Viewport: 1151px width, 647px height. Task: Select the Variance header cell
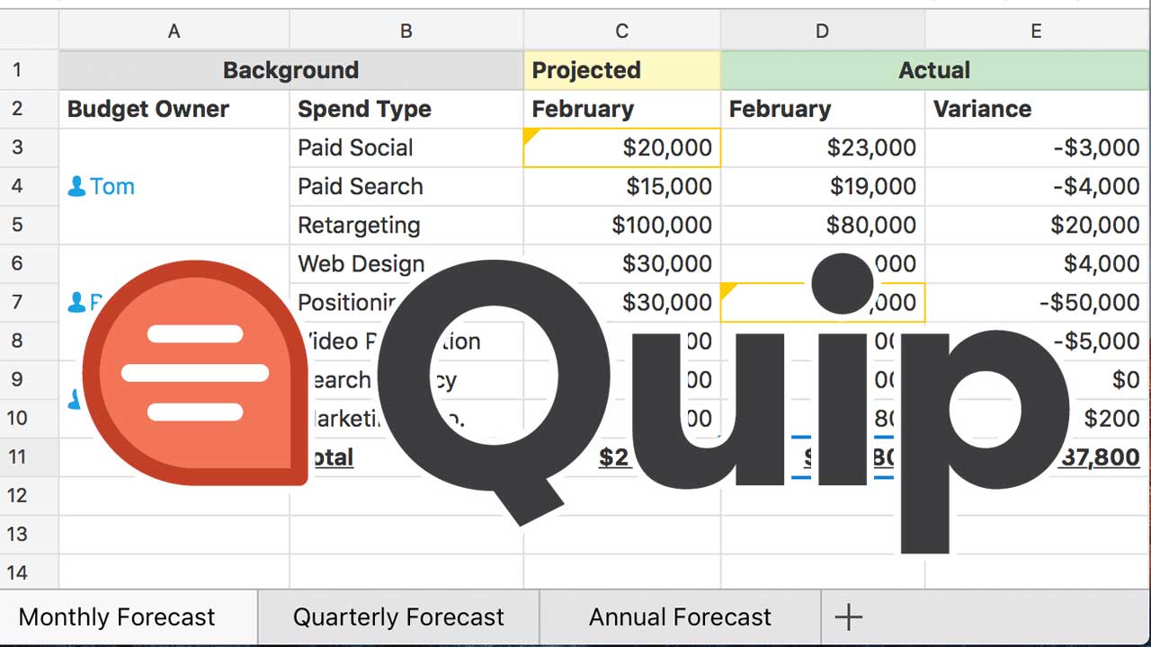coord(1038,109)
